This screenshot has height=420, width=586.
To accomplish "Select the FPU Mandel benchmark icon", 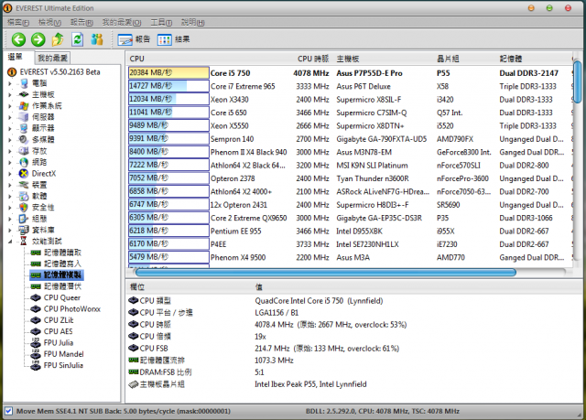I will point(36,353).
